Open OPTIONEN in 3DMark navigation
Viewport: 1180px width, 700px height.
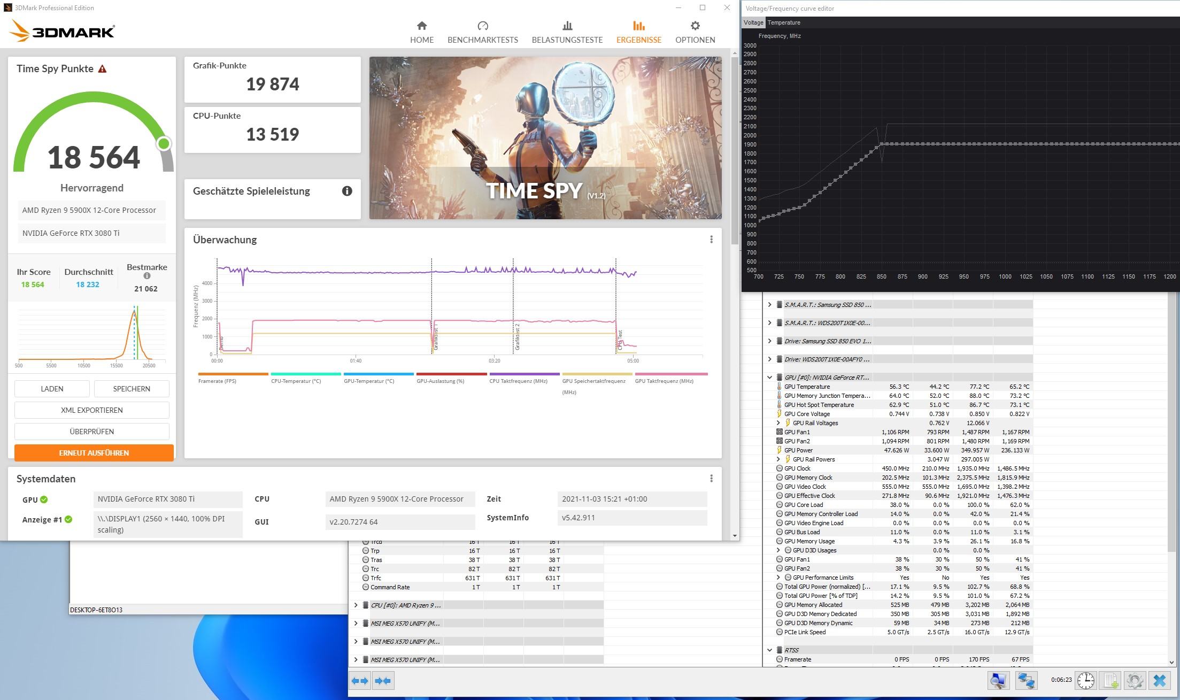coord(695,32)
